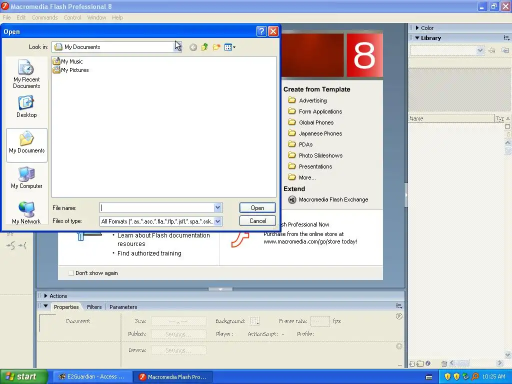The height and width of the screenshot is (384, 512).
Task: Open the Help menu
Action: (x=117, y=17)
